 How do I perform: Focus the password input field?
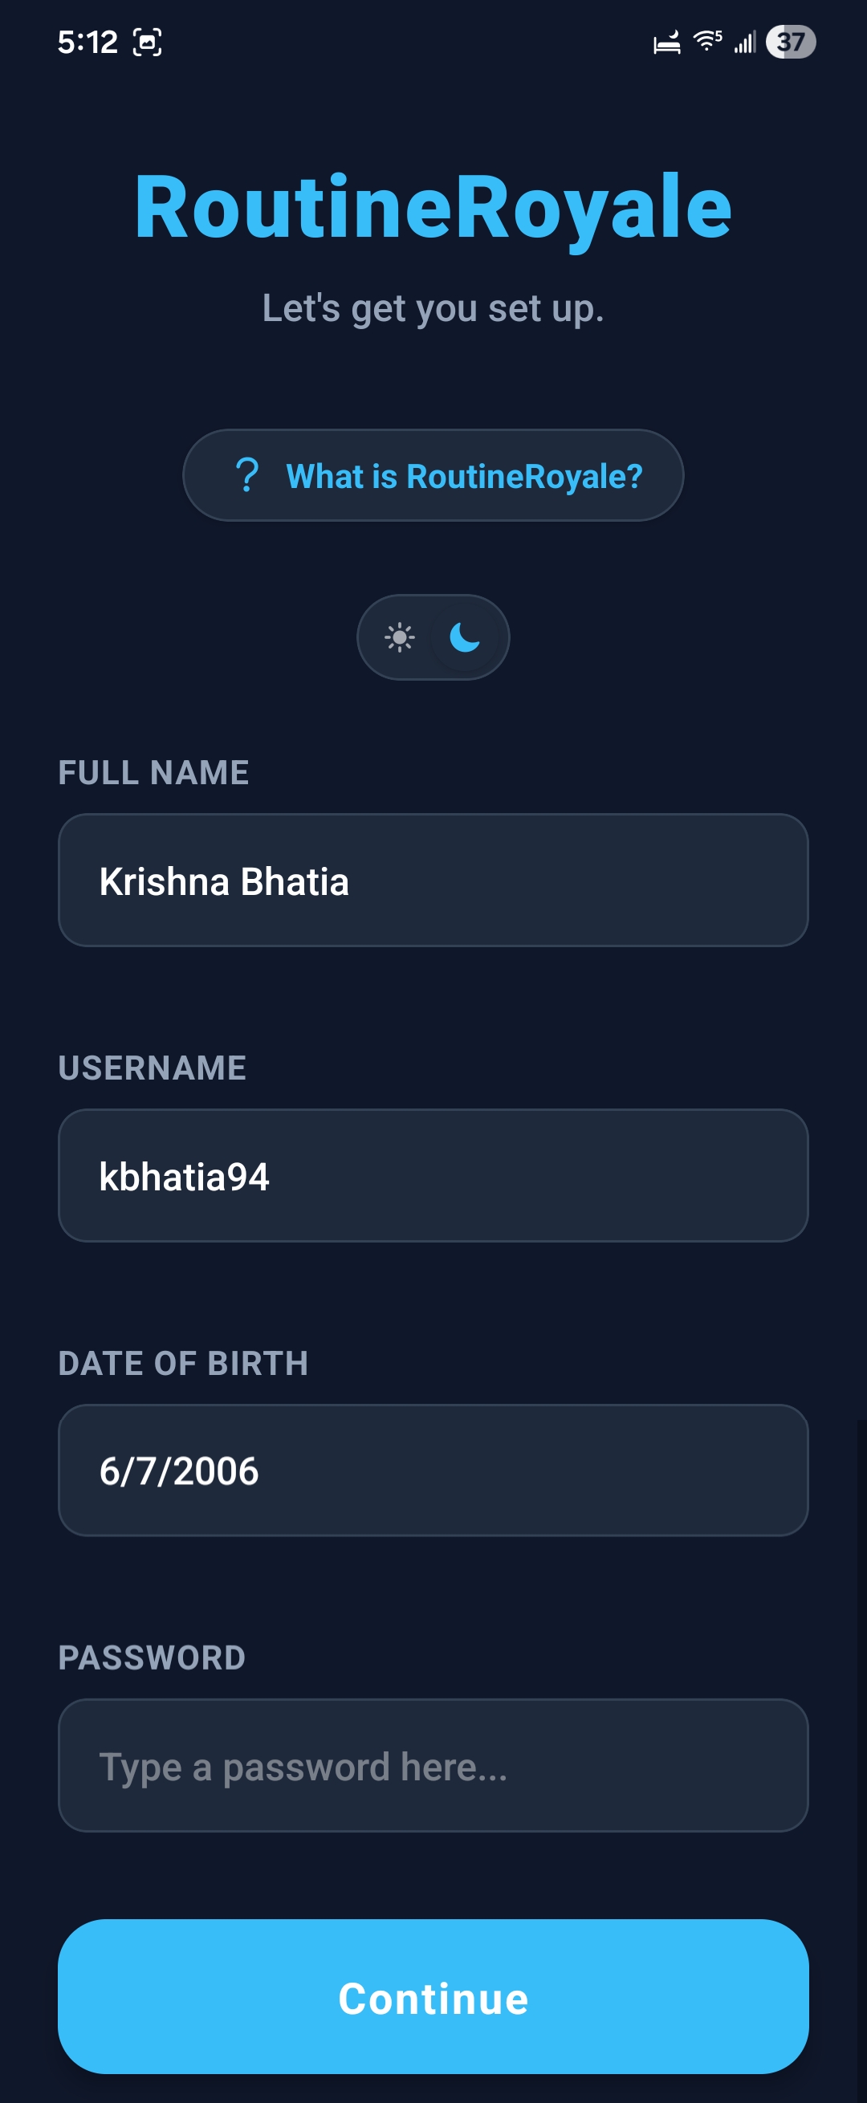(433, 1766)
